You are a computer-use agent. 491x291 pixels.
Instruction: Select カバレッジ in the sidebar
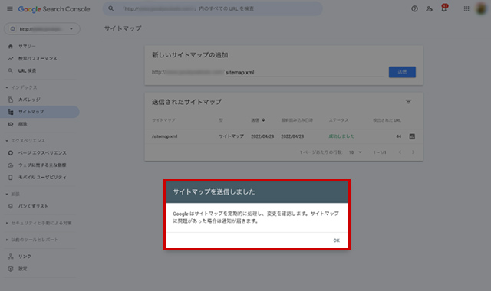point(29,100)
